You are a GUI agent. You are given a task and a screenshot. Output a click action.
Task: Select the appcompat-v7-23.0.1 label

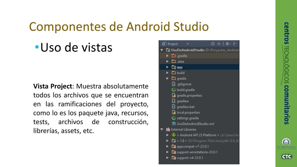point(193,146)
